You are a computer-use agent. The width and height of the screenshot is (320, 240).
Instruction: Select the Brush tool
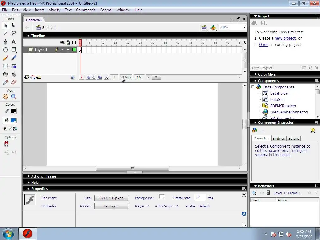(13, 58)
